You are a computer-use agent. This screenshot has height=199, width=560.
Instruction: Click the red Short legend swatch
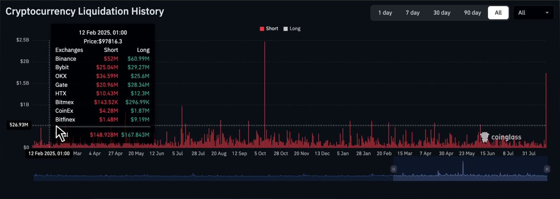(x=262, y=28)
